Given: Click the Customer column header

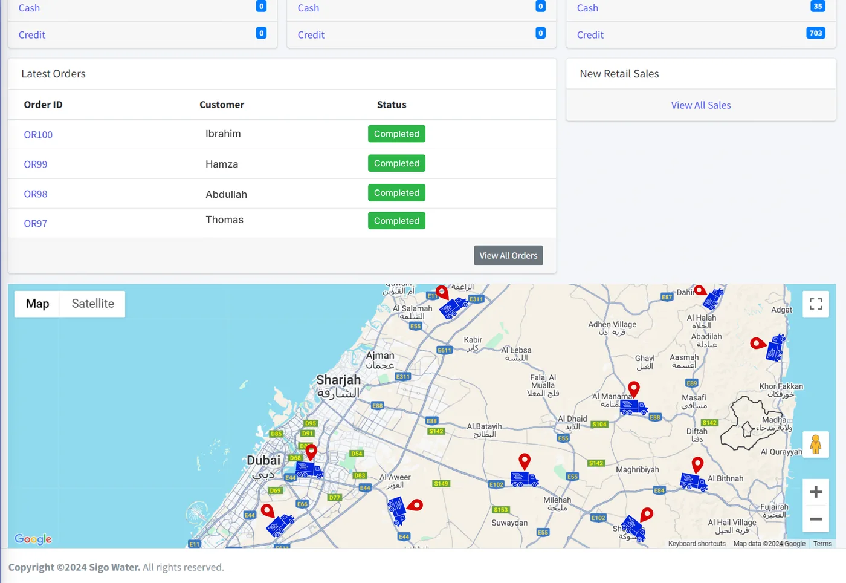Looking at the screenshot, I should pyautogui.click(x=222, y=105).
